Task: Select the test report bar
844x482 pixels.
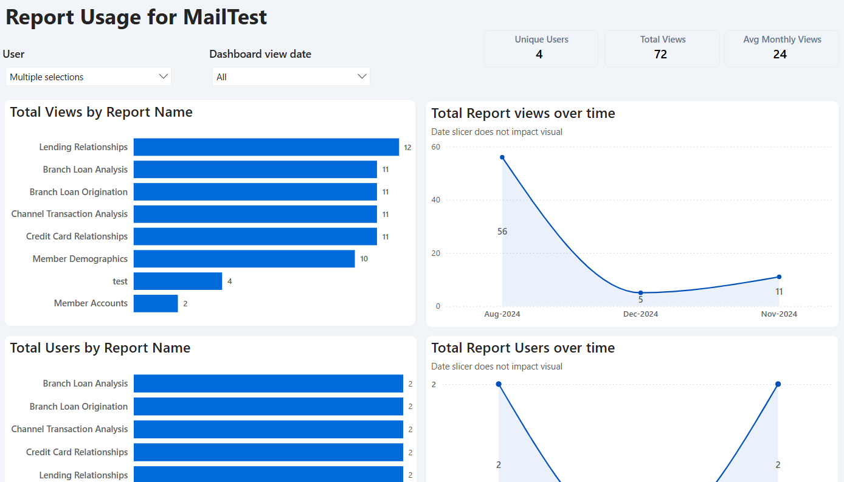Action: [178, 281]
